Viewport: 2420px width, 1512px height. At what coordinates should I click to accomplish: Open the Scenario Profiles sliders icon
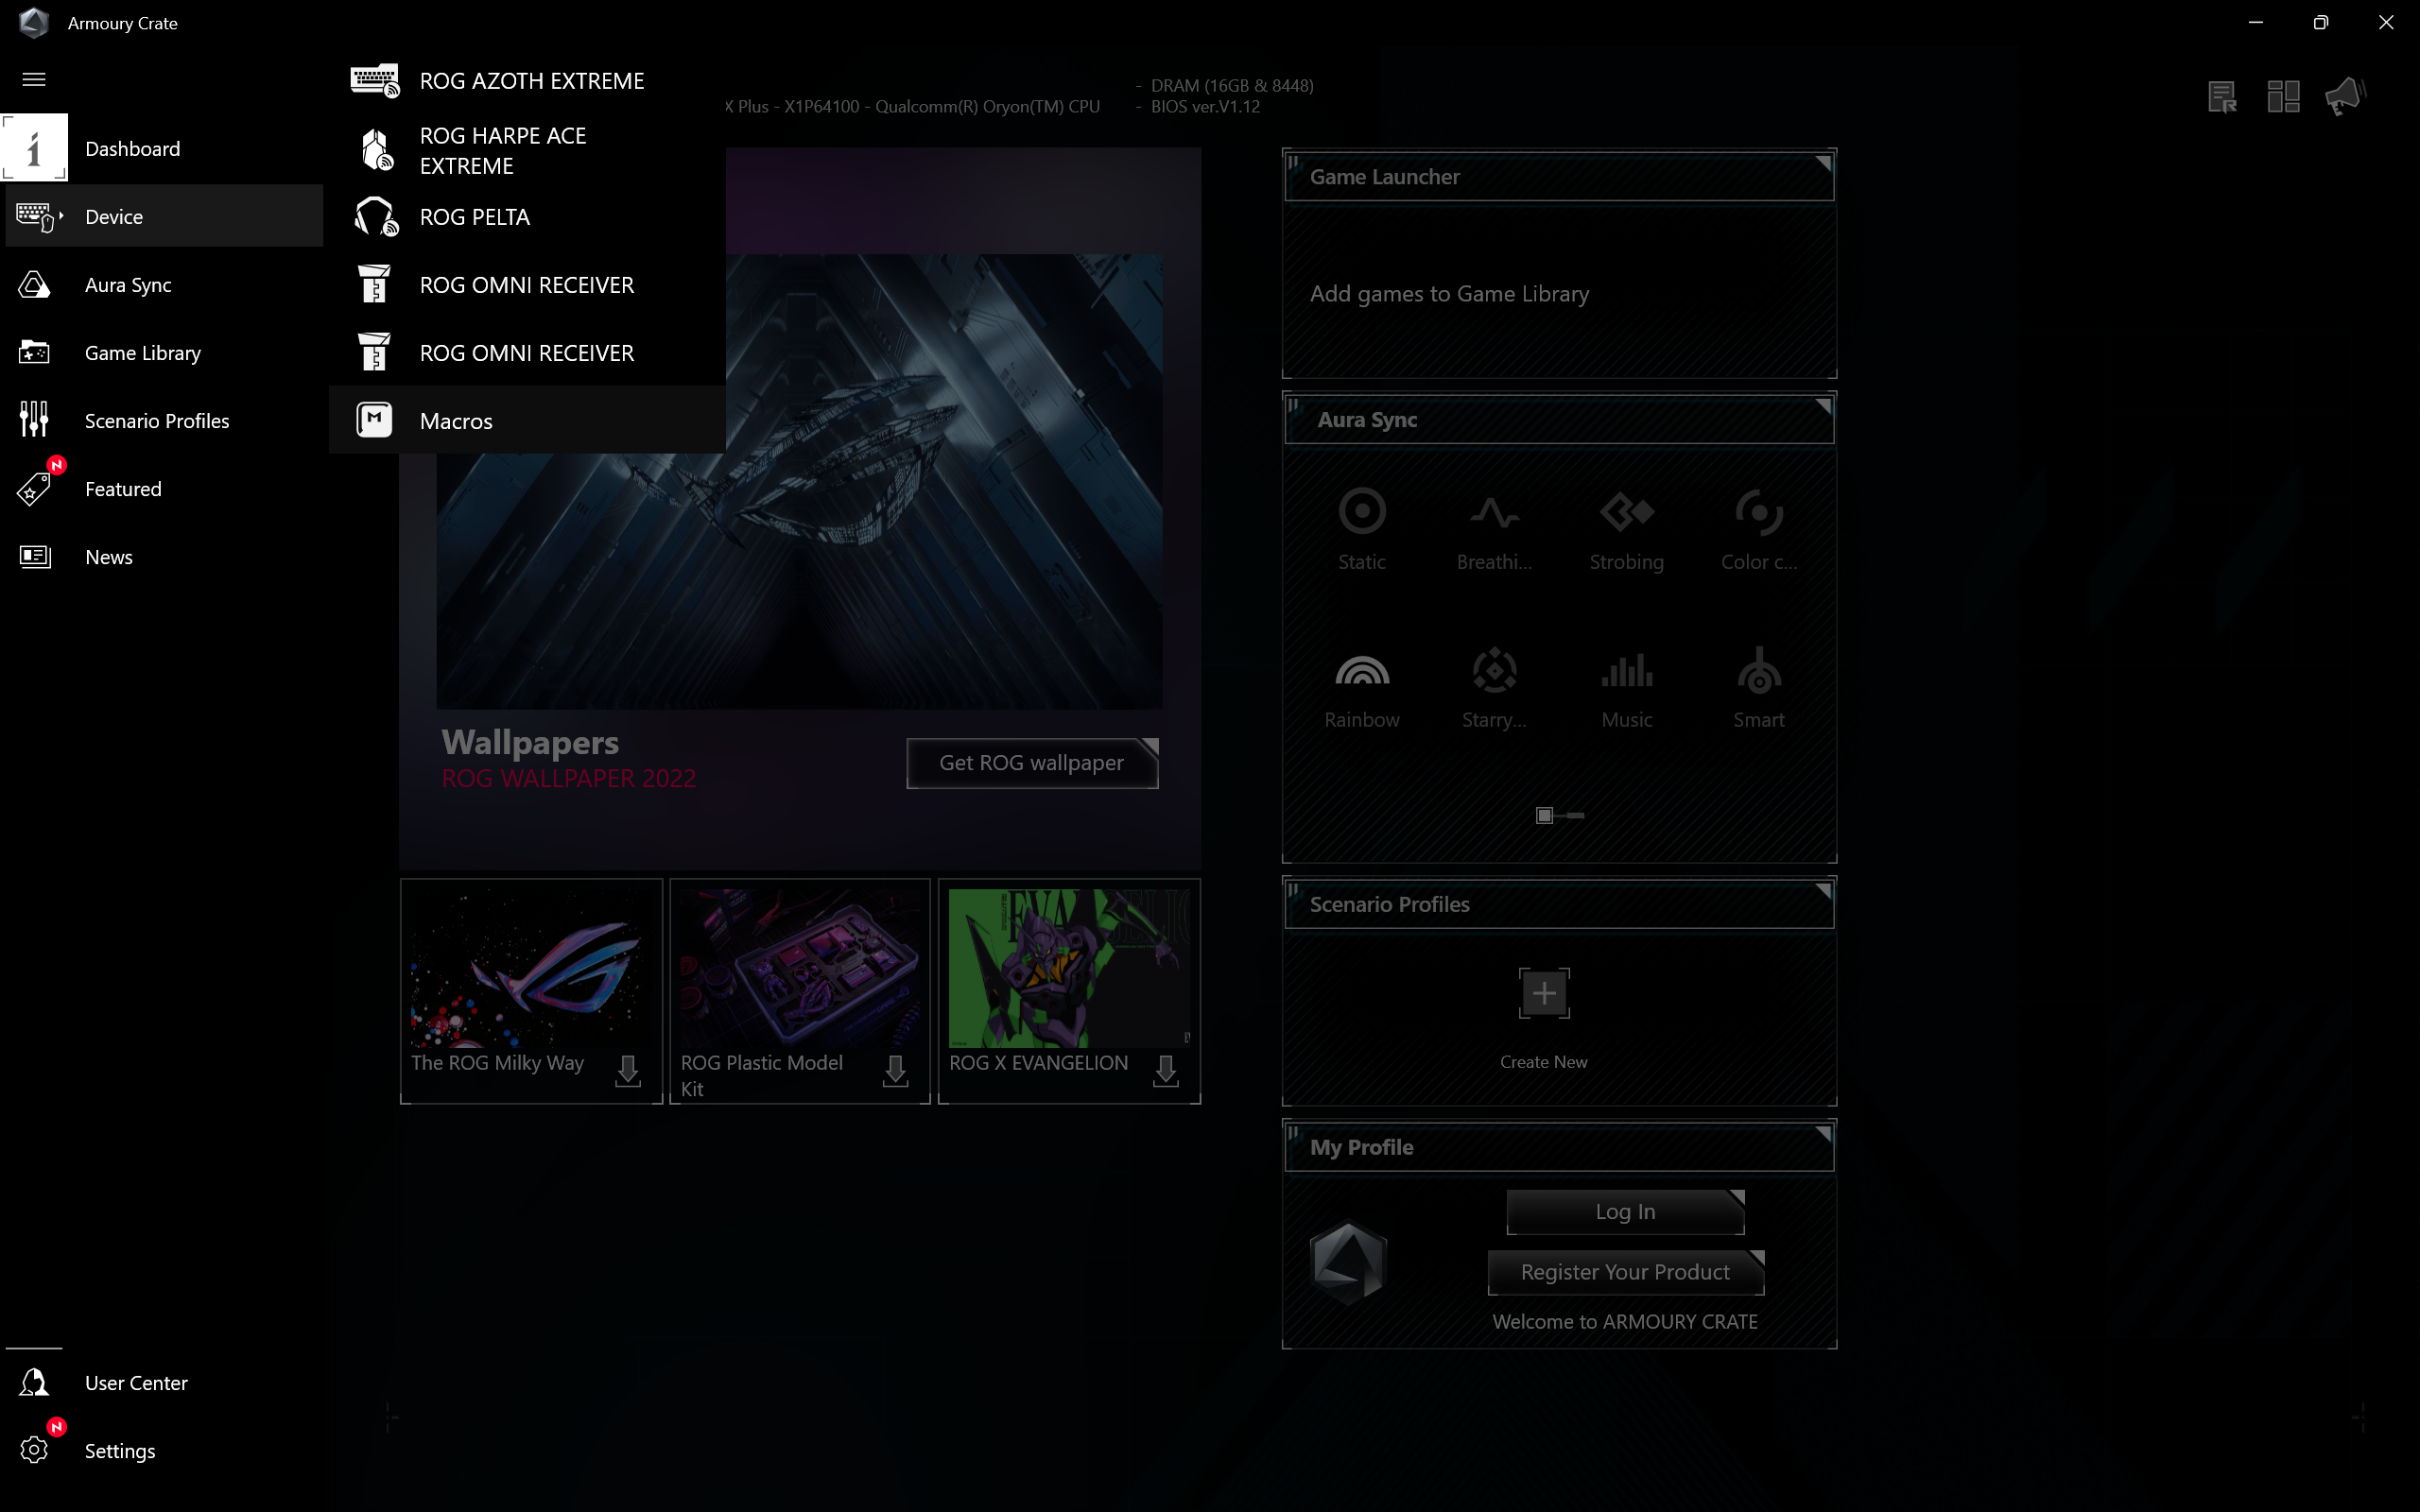click(x=34, y=420)
